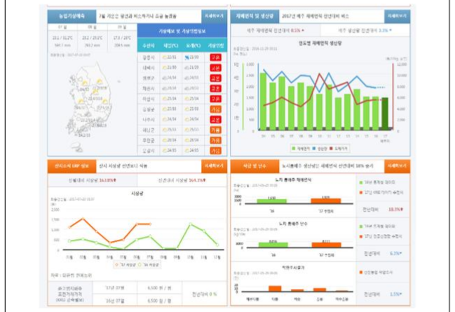The width and height of the screenshot is (455, 312).
Task: Click the first row's red weather alert badge
Action: [215, 57]
